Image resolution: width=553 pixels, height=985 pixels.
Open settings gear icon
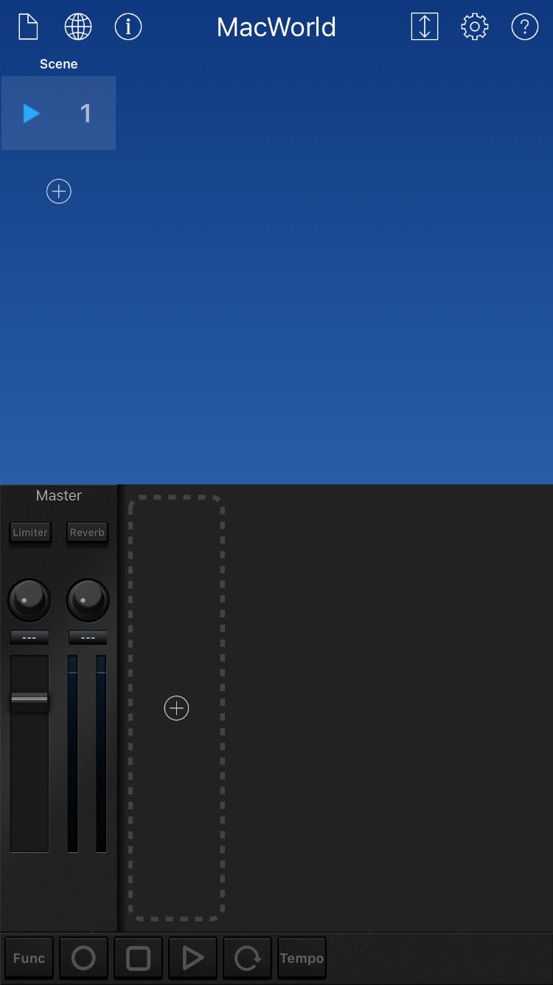click(x=475, y=27)
